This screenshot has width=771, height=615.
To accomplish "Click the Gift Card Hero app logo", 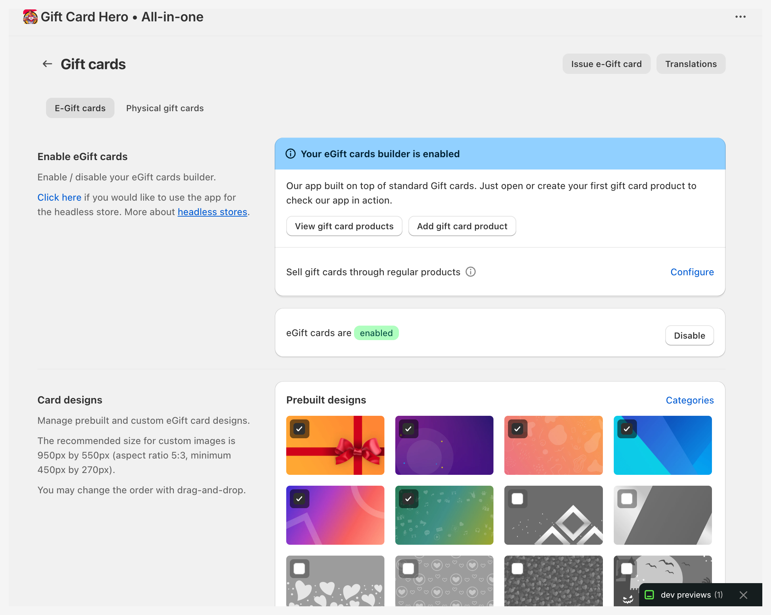I will coord(30,17).
